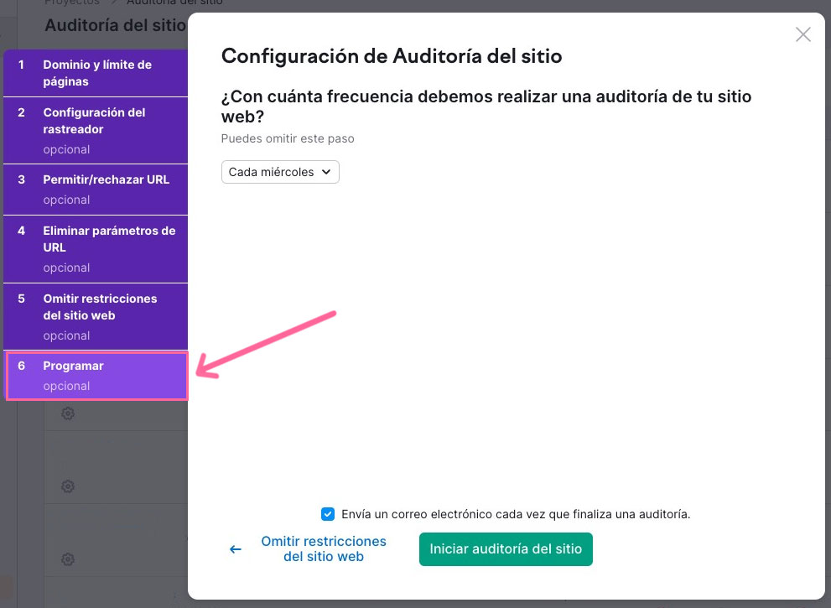Click the back arrow beside Omitir restricciones
Screen dimensions: 831x608
(x=235, y=548)
